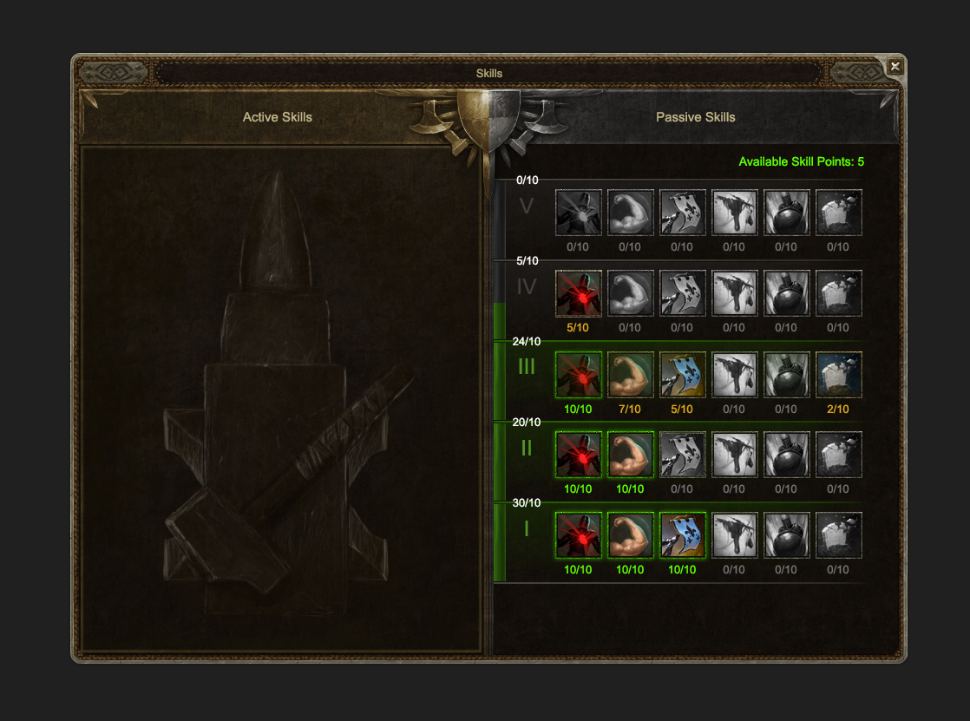Select tier II maxed flexed arm skill

[631, 455]
